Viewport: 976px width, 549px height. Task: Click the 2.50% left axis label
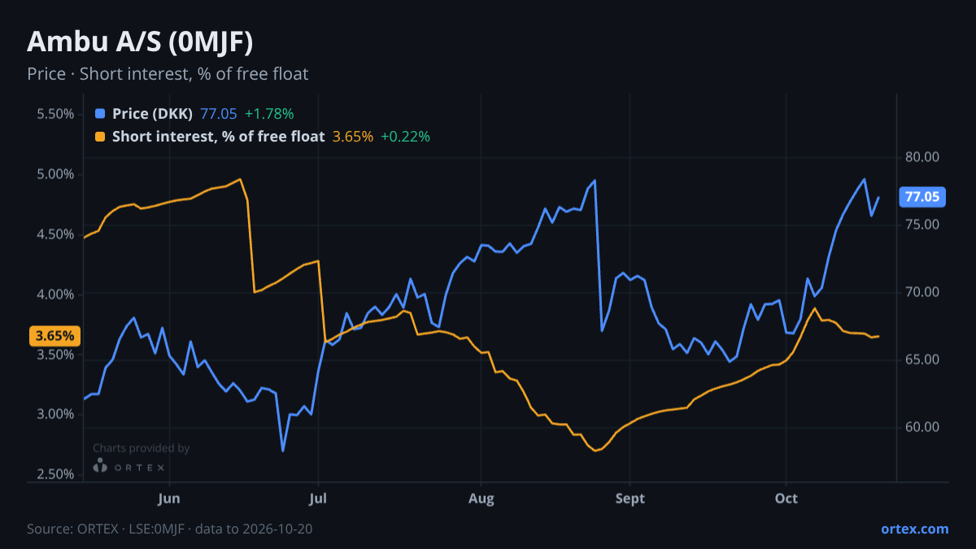pos(55,474)
